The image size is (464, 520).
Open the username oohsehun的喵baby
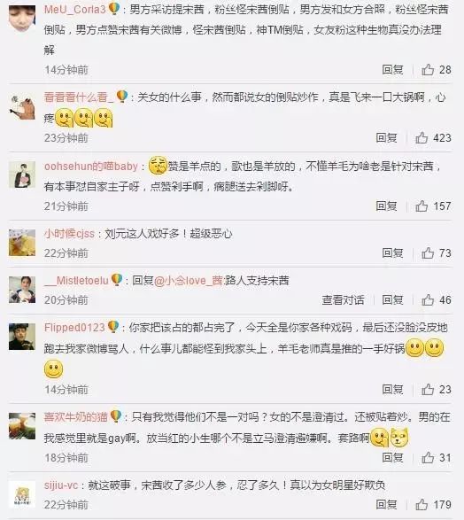click(x=91, y=166)
